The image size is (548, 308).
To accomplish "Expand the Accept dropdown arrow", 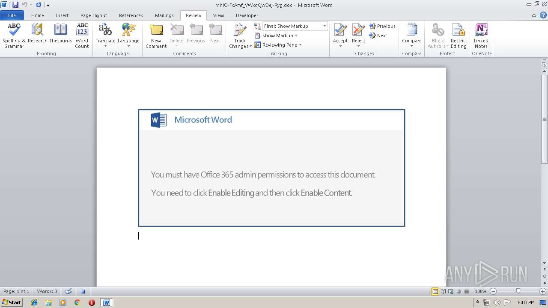I will 340,46.
